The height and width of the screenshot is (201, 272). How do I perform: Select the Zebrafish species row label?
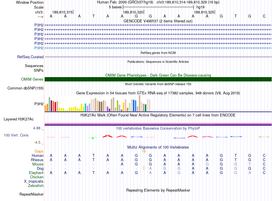pos(36,186)
